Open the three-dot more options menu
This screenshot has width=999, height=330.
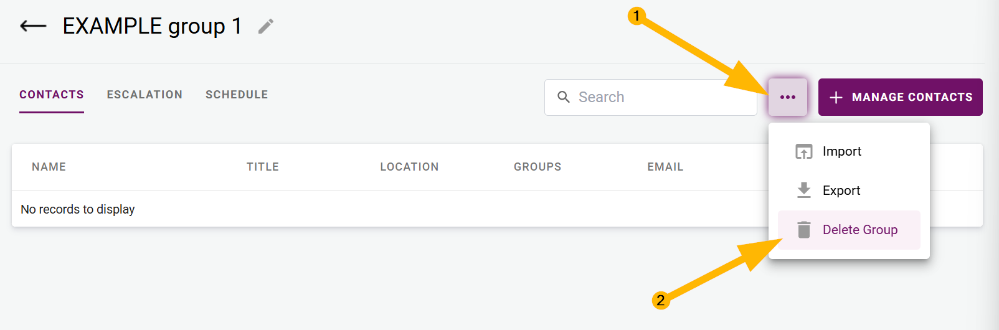[x=788, y=97]
